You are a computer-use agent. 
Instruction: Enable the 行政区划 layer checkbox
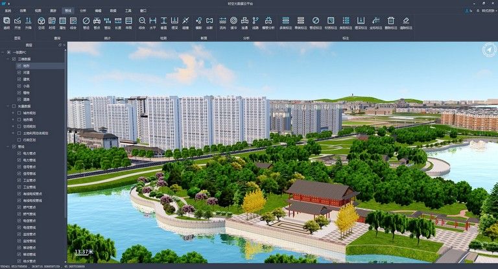coord(20,139)
